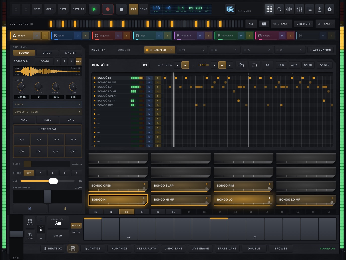
Task: Click the GLIDE hand icon
Action: [x=30, y=236]
